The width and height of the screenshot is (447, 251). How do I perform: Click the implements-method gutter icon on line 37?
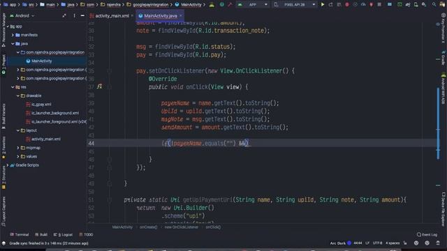tap(99, 86)
